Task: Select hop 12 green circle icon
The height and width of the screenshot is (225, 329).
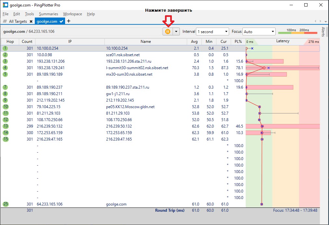Action: click(6, 120)
